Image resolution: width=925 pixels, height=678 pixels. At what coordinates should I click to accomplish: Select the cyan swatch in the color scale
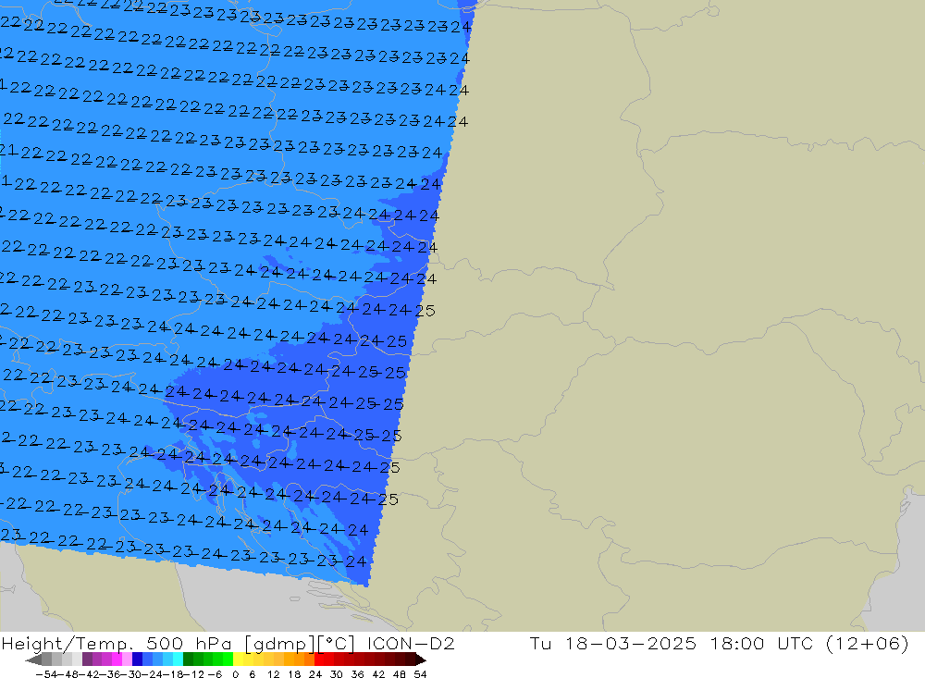178,660
